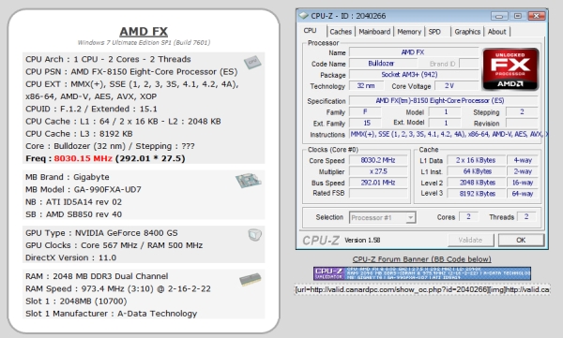
Task: Minimize the CPU-Z window
Action: pos(499,16)
